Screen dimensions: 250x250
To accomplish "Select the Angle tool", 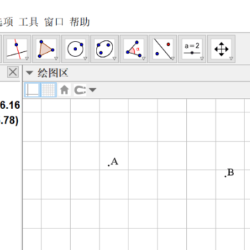I will [x=134, y=49].
